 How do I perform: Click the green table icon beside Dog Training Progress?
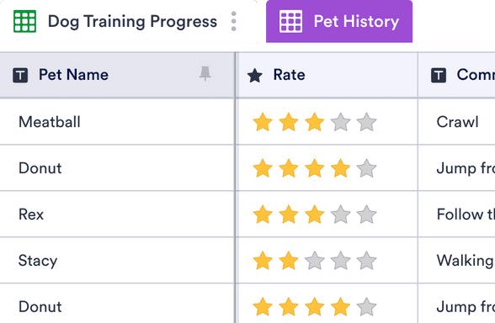(24, 22)
